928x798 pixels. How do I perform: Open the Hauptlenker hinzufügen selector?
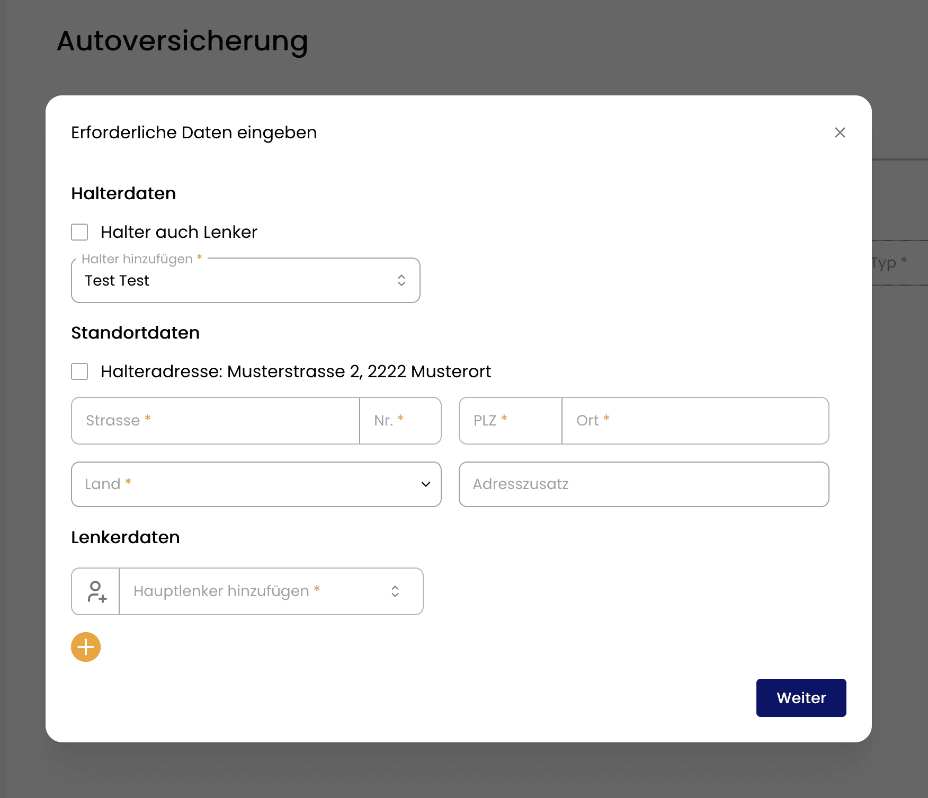pyautogui.click(x=254, y=591)
